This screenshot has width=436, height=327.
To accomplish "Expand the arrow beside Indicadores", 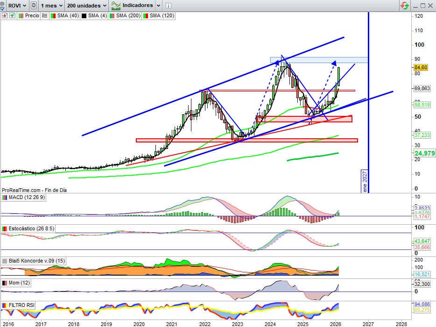I will point(158,6).
